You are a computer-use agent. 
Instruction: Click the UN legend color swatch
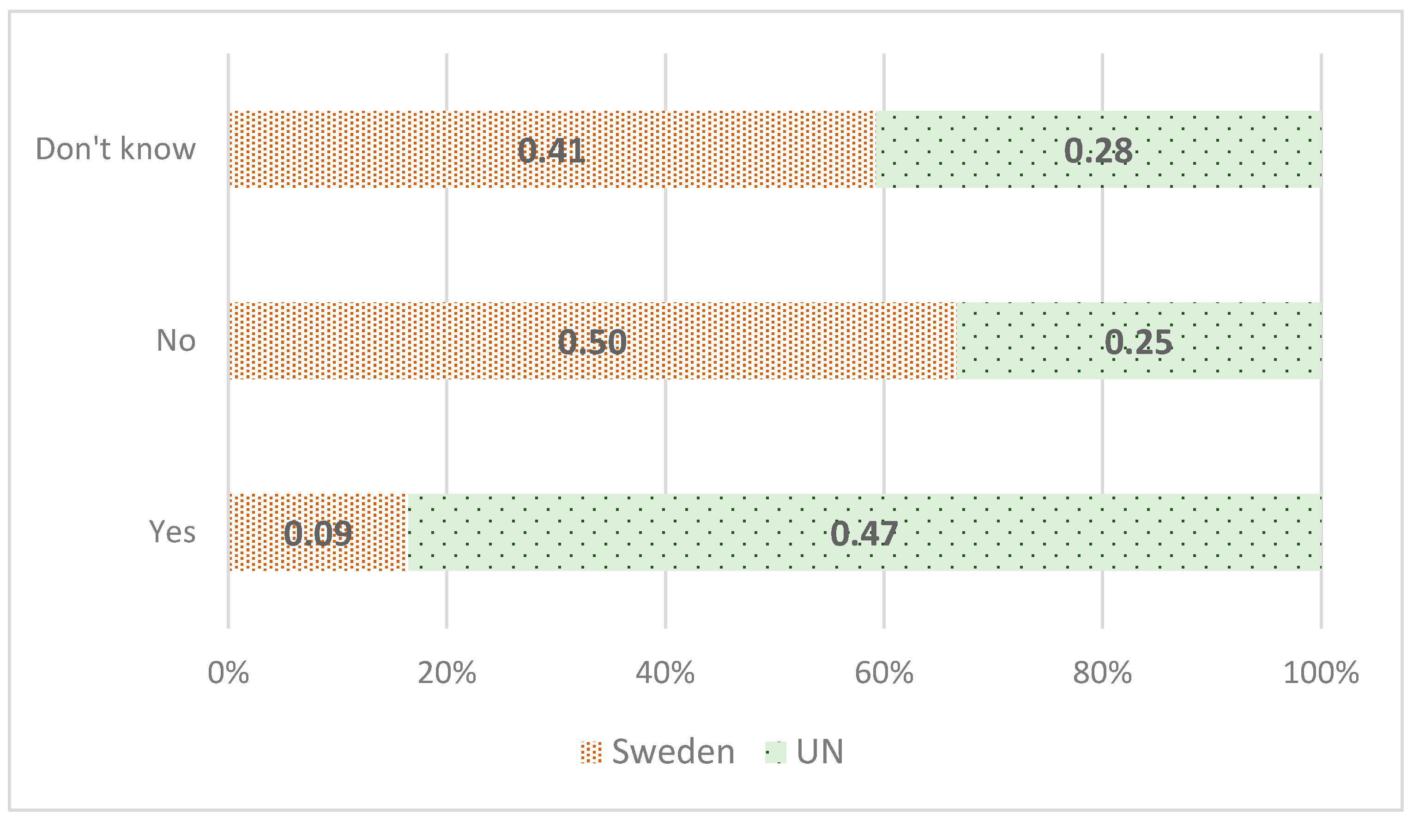coord(775,752)
